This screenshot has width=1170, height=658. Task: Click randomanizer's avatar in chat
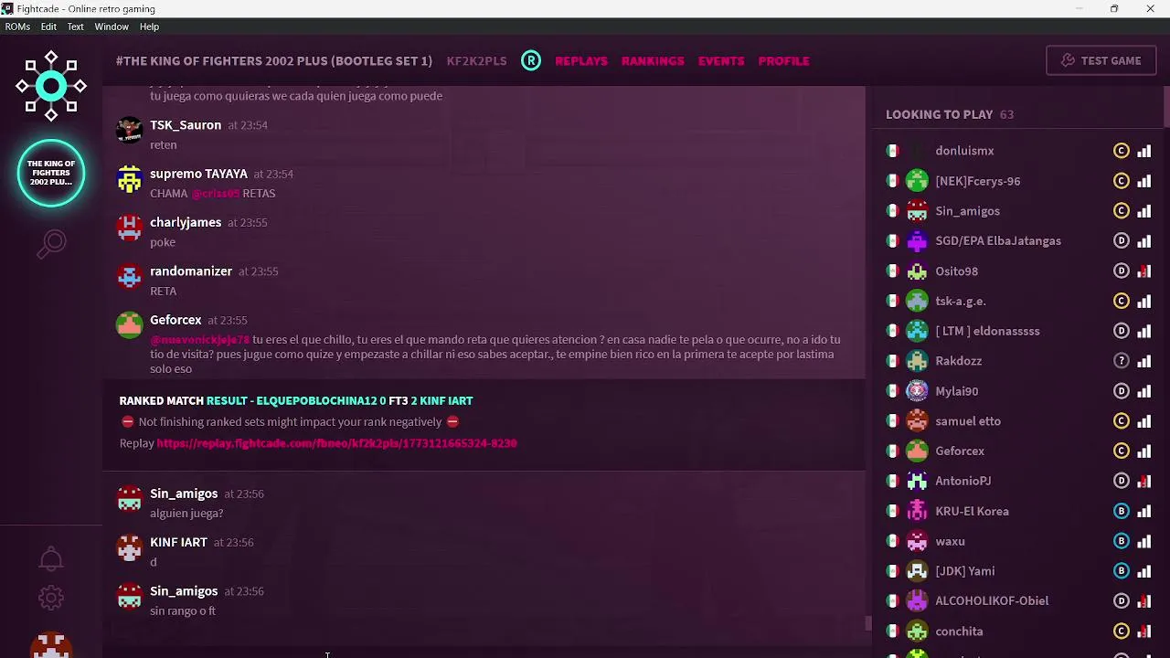130,276
